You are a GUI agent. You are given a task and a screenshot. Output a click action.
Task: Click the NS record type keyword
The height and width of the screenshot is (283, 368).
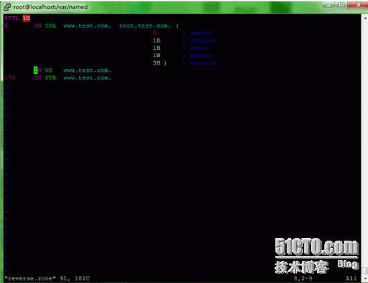(x=48, y=70)
